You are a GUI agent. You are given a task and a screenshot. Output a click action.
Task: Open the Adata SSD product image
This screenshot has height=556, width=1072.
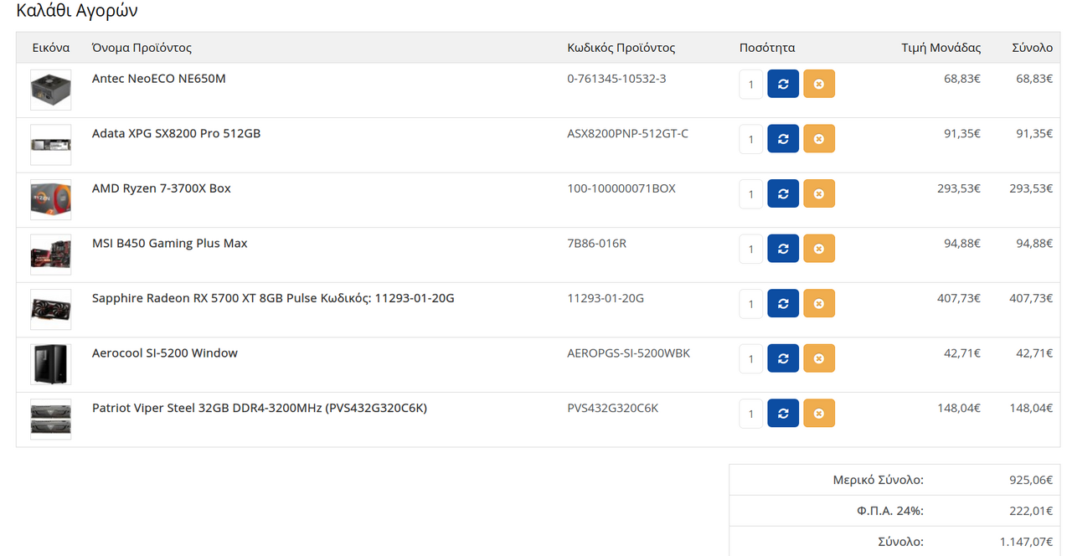[x=50, y=145]
